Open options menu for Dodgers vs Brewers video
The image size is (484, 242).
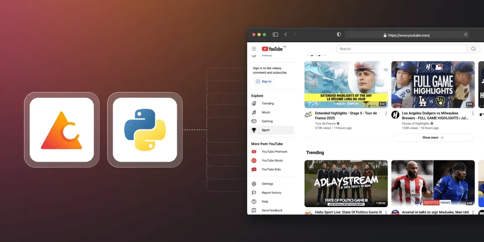pyautogui.click(x=473, y=114)
